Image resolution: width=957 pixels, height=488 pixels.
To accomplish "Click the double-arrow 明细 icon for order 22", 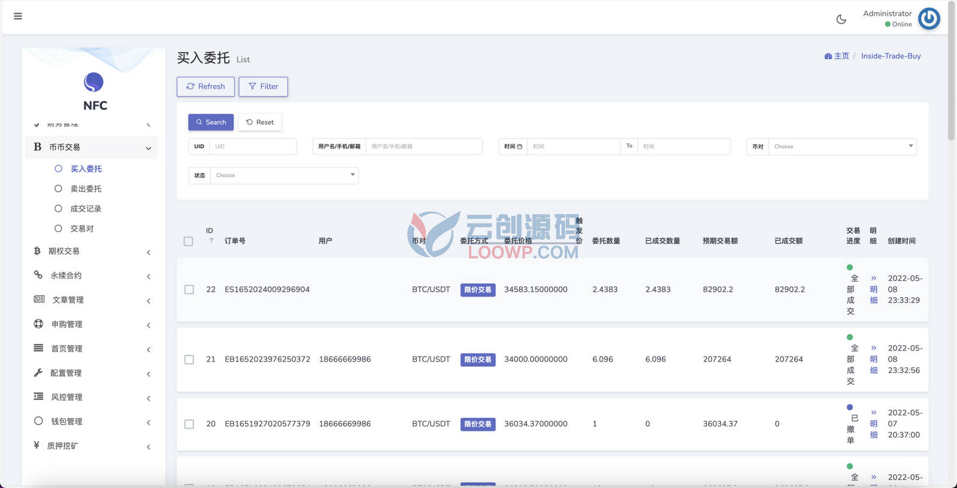I will [873, 278].
